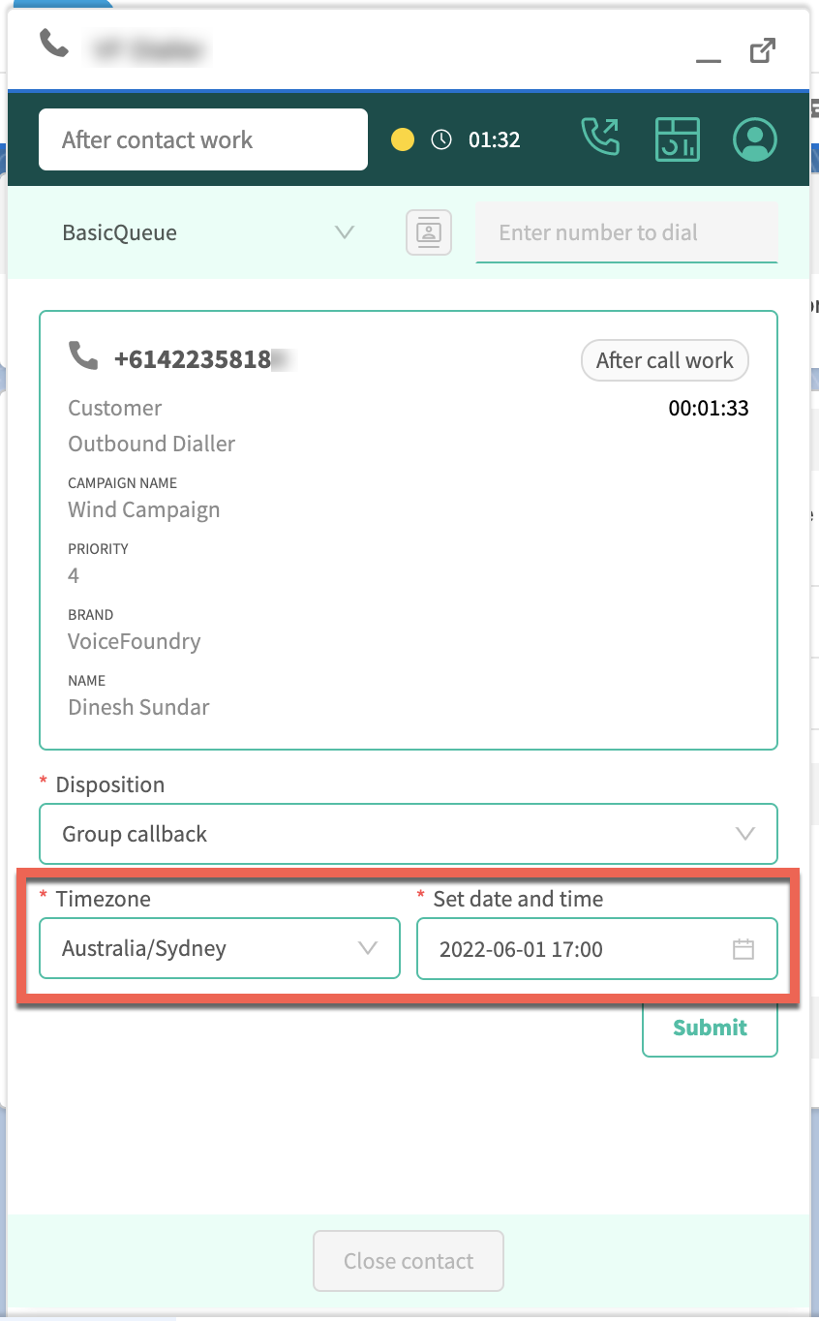Select the After call work badge
This screenshot has height=1321, width=819.
point(665,360)
